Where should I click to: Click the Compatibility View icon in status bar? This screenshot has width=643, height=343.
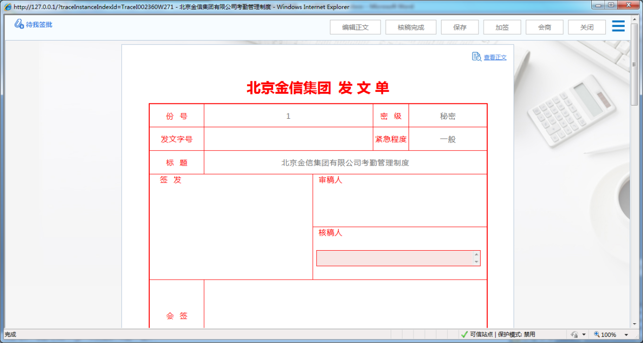click(x=575, y=334)
